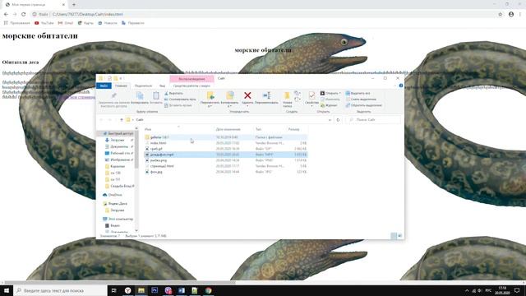Click the red Delete icon in Explorer ribbon
This screenshot has height=296, width=526.
[x=247, y=95]
